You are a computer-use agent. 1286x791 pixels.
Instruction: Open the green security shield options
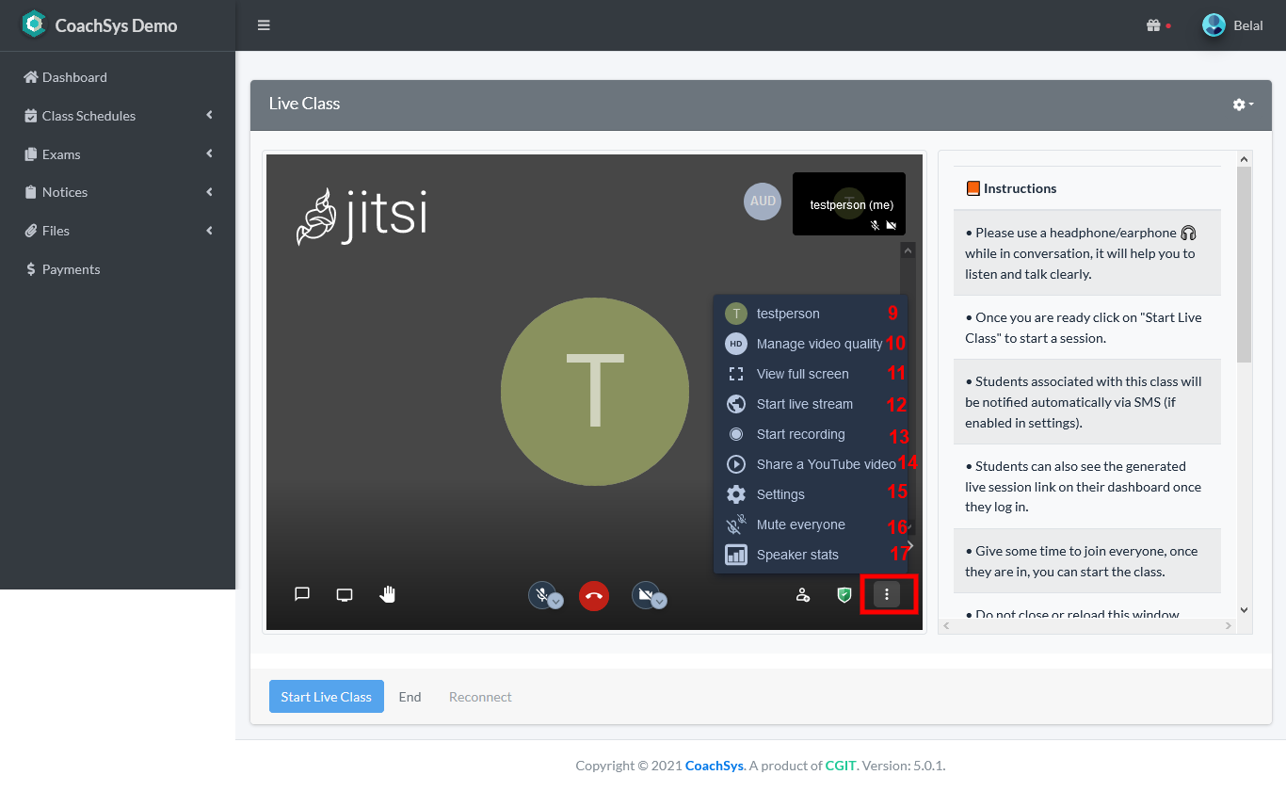pyautogui.click(x=844, y=595)
